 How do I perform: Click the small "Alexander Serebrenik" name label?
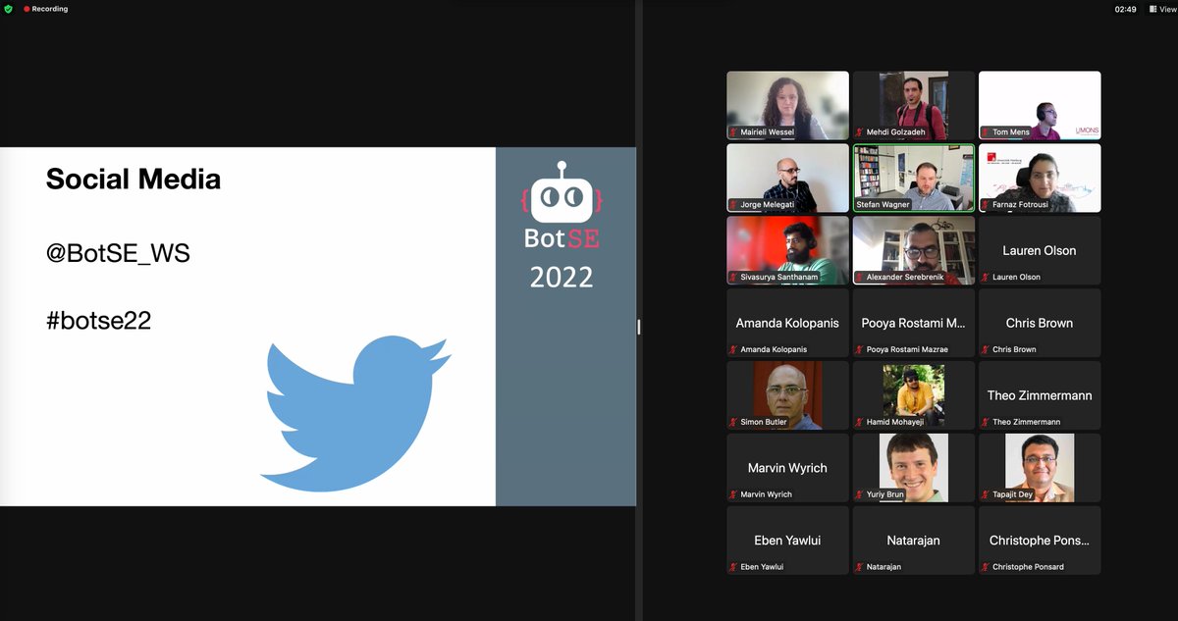906,278
